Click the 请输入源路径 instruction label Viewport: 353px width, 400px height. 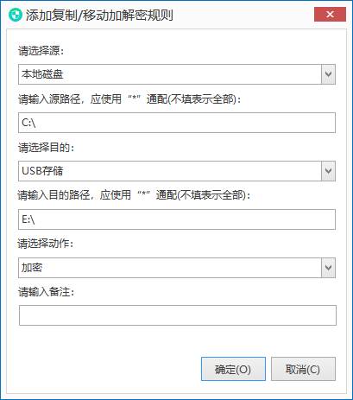pos(129,99)
